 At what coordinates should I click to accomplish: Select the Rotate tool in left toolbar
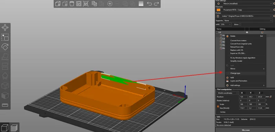tap(5, 47)
